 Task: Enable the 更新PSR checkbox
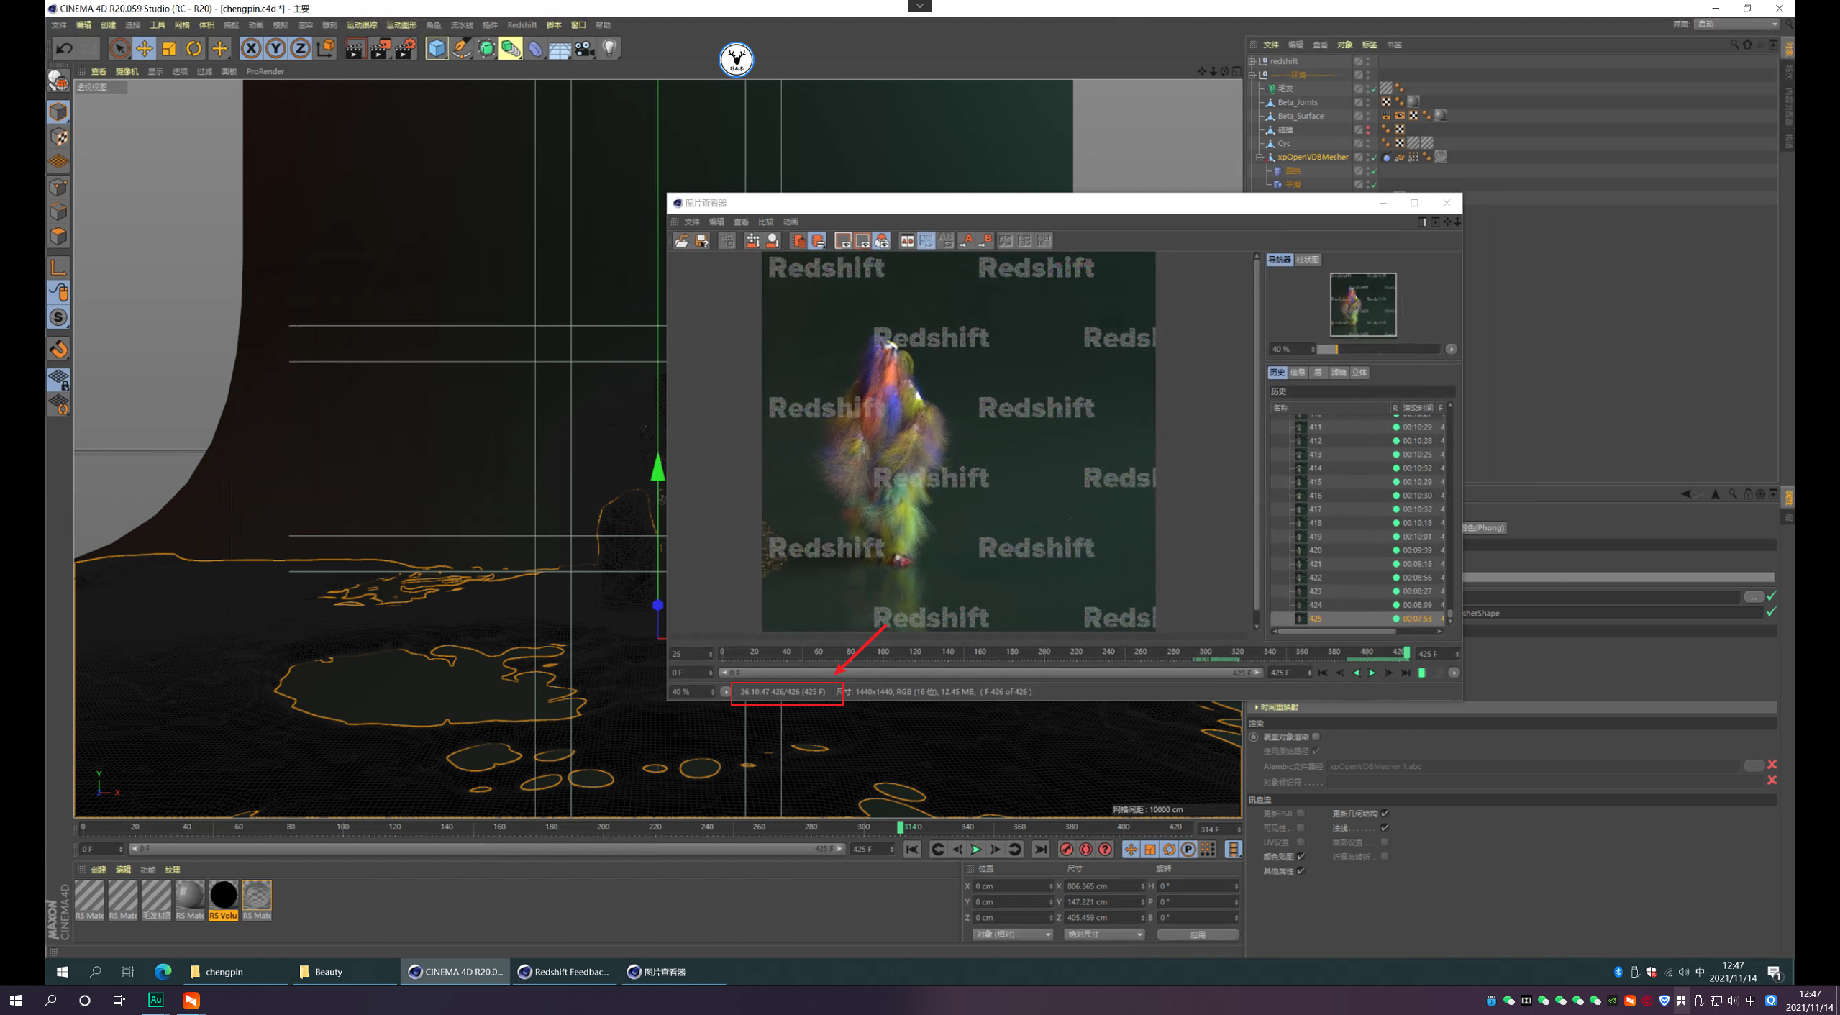click(x=1301, y=814)
